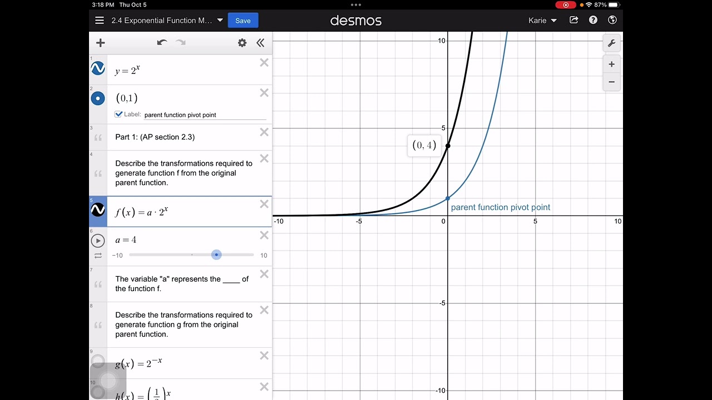Click the y=2^x expression text

point(128,70)
